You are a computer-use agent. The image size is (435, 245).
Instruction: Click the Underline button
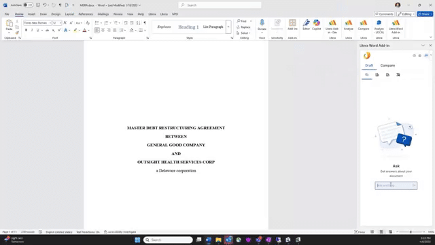38,30
